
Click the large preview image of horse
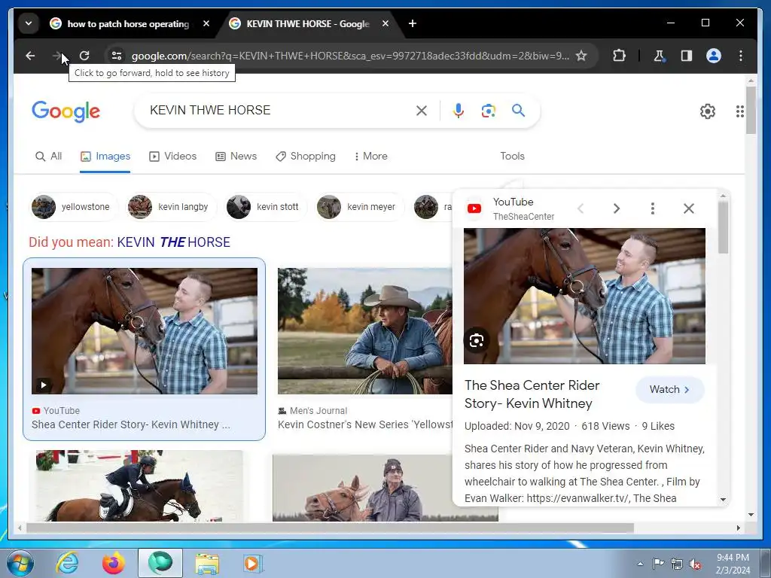point(584,296)
